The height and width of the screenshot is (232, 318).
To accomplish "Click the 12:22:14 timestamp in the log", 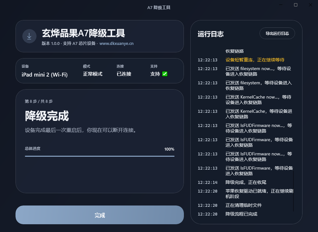I will point(207,182).
